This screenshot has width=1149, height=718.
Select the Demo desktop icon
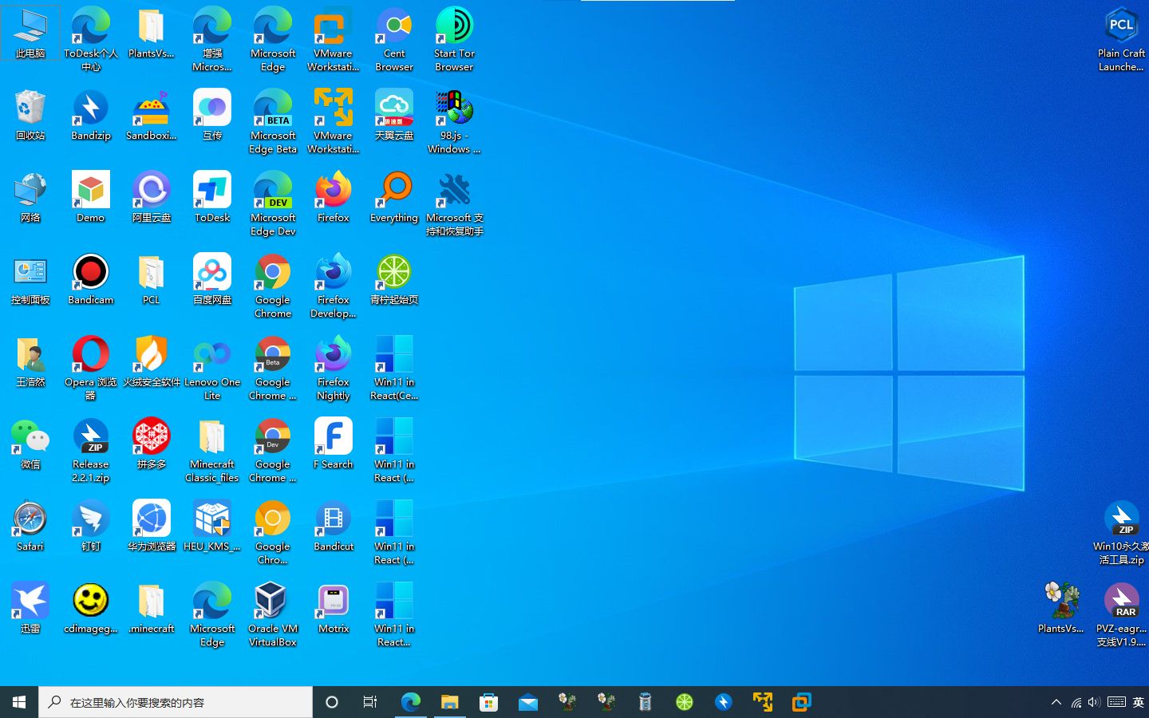tap(91, 198)
